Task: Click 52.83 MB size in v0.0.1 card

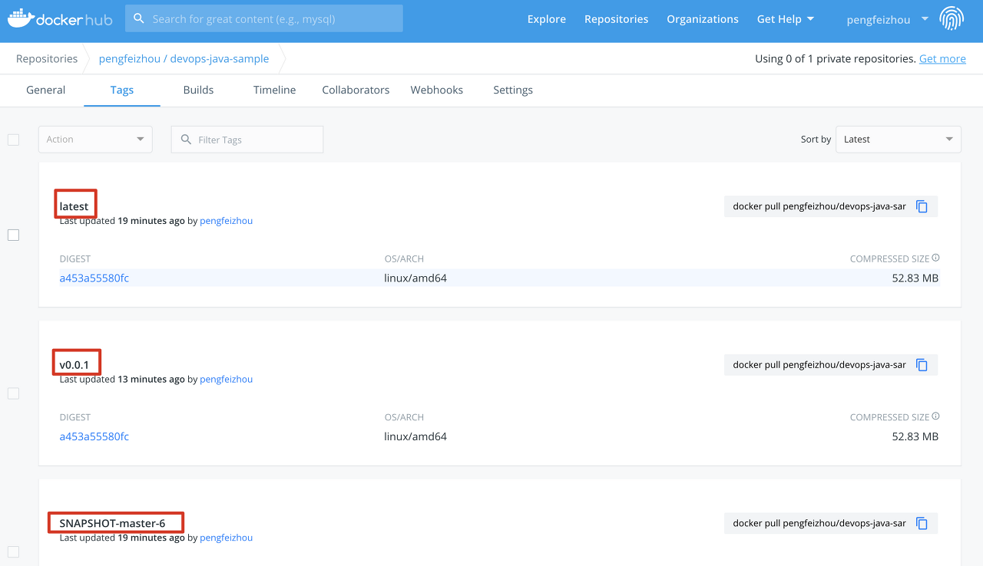Action: pyautogui.click(x=915, y=436)
